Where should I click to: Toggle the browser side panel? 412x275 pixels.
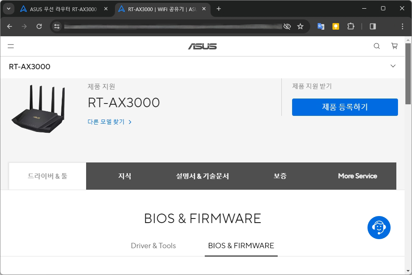(373, 26)
